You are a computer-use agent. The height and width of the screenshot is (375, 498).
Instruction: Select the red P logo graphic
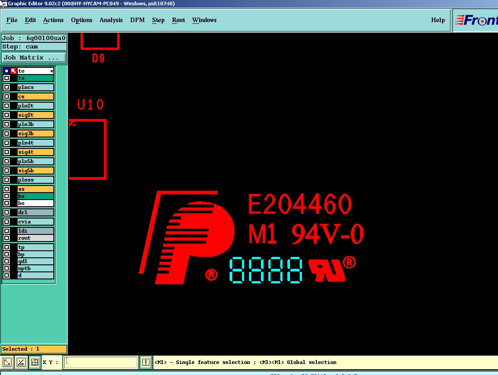point(187,238)
